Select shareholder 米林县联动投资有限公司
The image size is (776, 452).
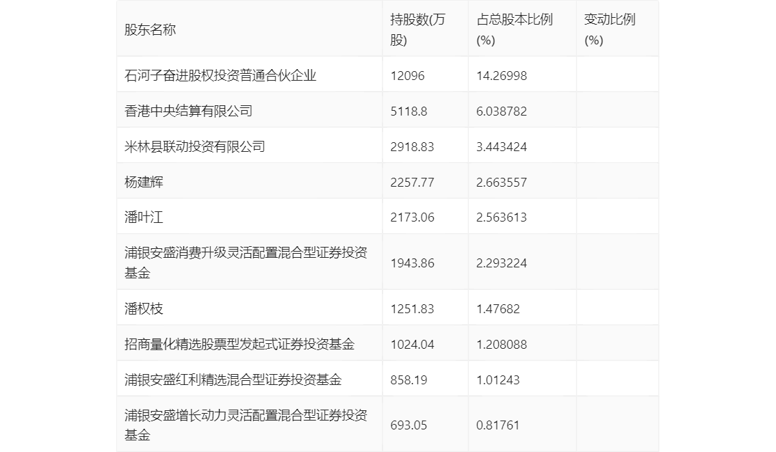point(195,147)
